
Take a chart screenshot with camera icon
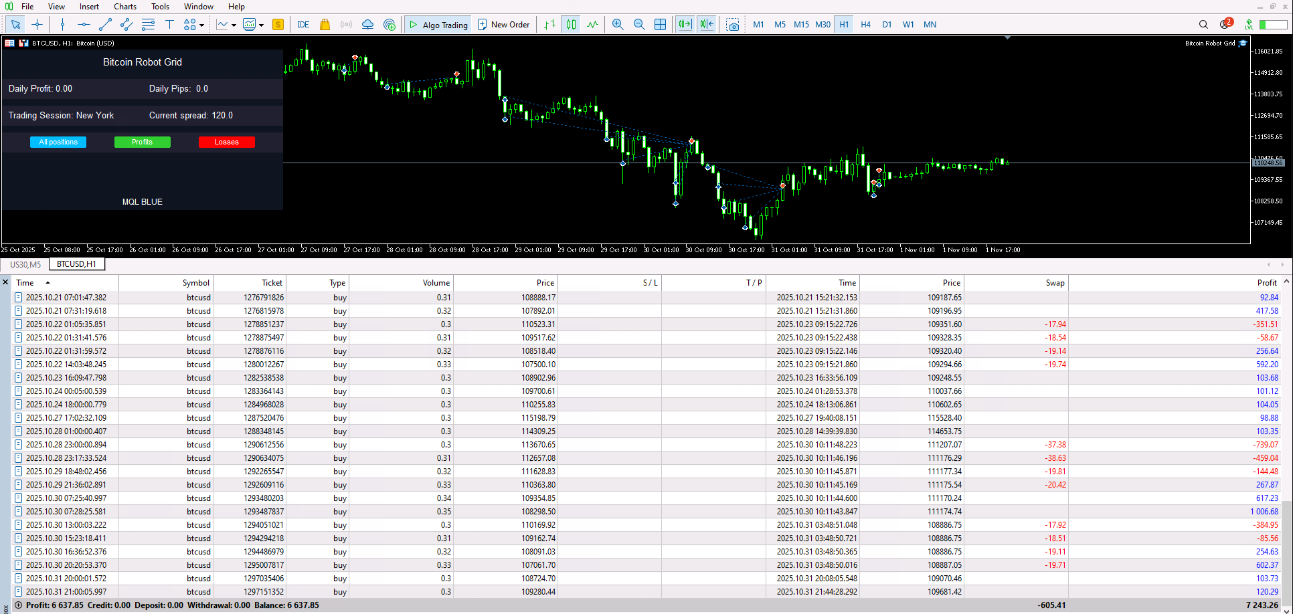(734, 25)
